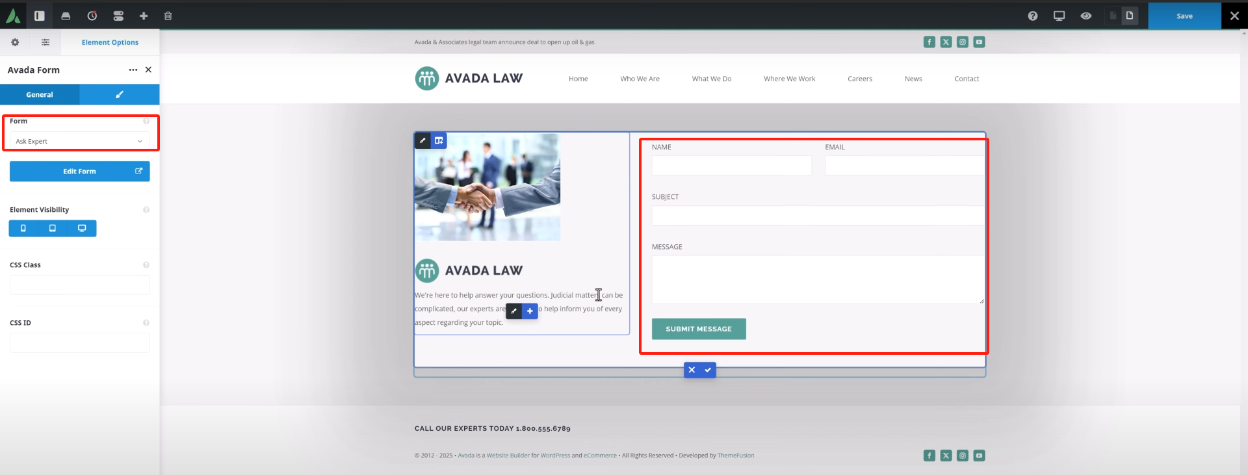Open builder preferences toggle-switch icon

click(x=118, y=16)
